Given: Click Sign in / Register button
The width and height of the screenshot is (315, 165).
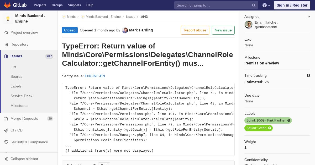Looking at the screenshot, I should click(x=292, y=5).
